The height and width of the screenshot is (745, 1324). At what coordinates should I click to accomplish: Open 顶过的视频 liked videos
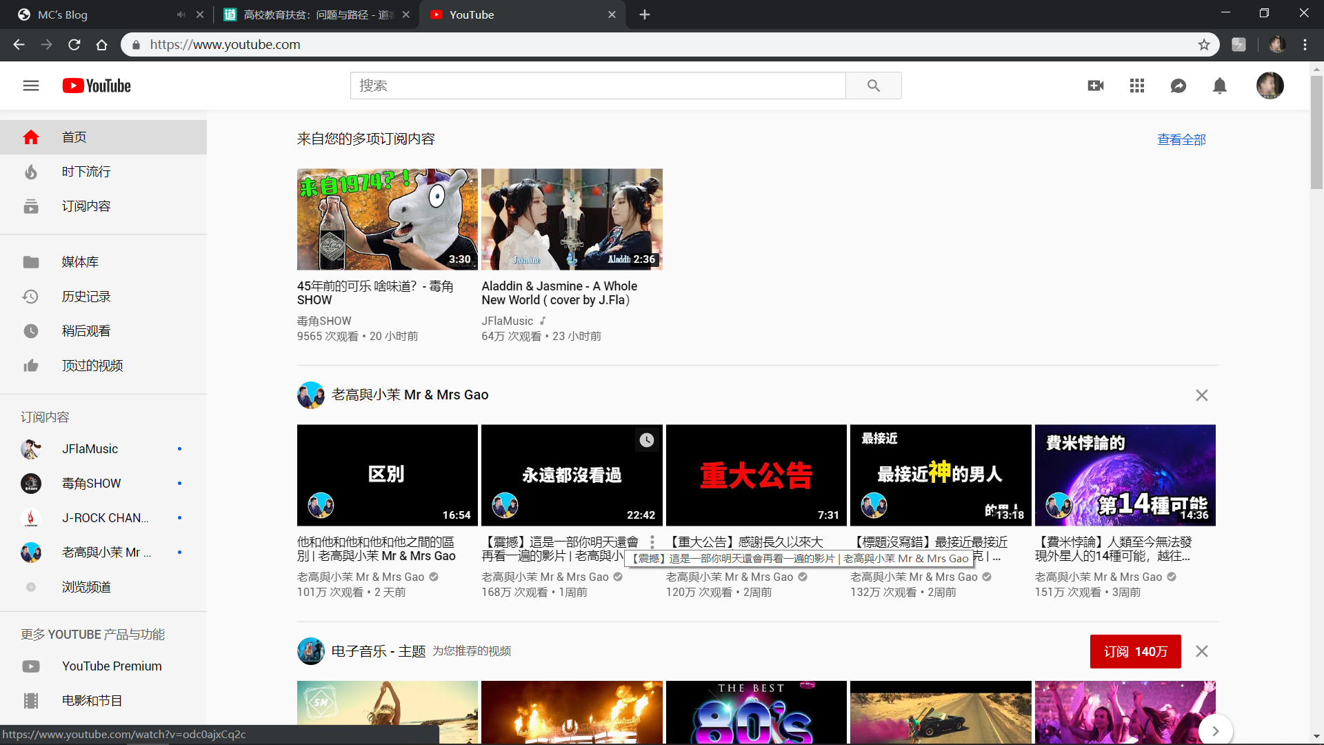pos(103,366)
